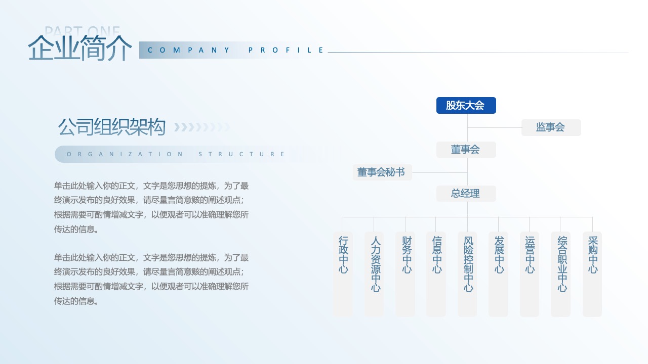This screenshot has height=364, width=648.
Task: Click the 财务中心 department box
Action: pos(405,275)
